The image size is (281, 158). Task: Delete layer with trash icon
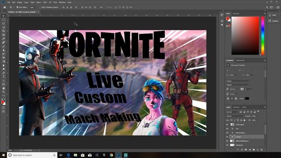click(x=262, y=150)
